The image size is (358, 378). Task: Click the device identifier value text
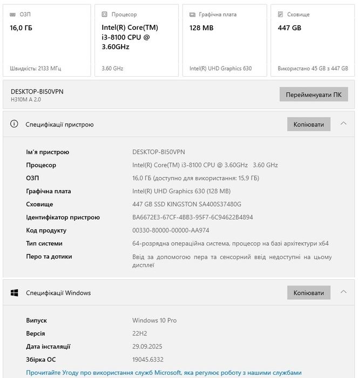pyautogui.click(x=192, y=217)
